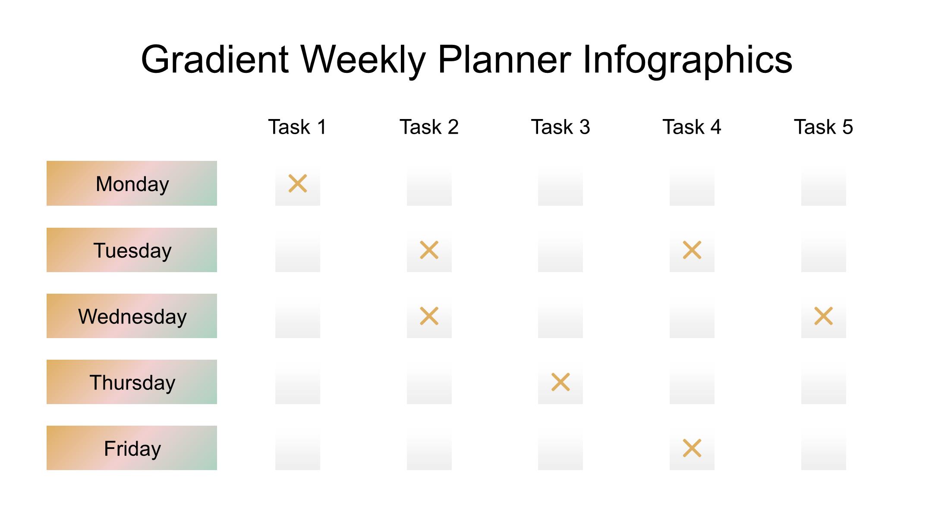
Task: Click the X mark for Tuesday Task 4
Action: (692, 250)
